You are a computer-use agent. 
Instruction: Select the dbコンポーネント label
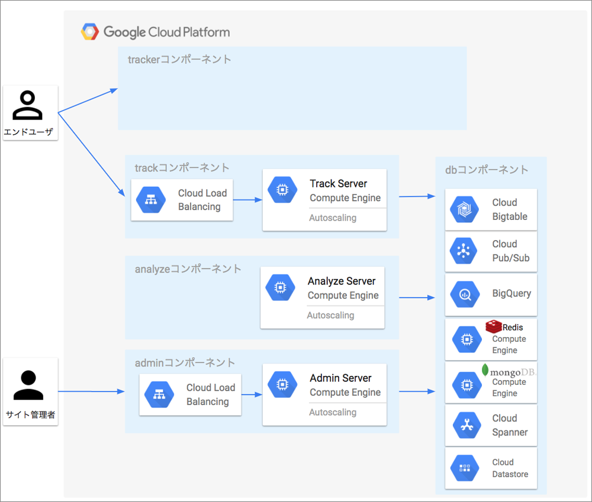[486, 170]
